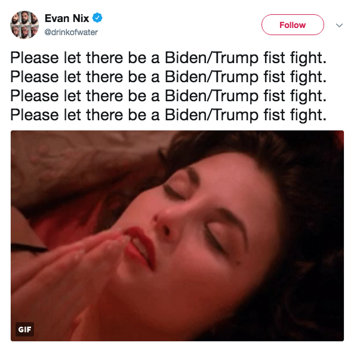Click the blue verified badge next to Evan Nix
360x349 pixels.
click(97, 18)
